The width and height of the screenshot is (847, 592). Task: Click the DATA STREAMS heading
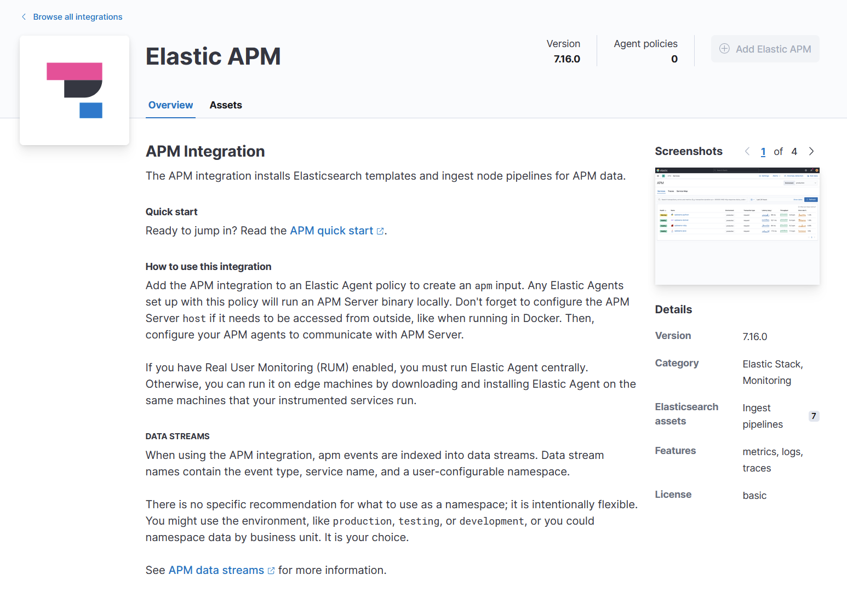[x=178, y=436]
